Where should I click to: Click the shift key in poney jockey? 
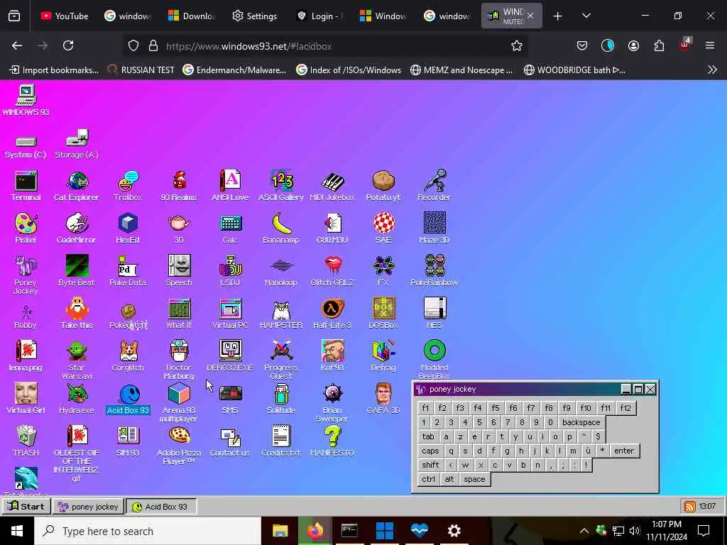430,465
